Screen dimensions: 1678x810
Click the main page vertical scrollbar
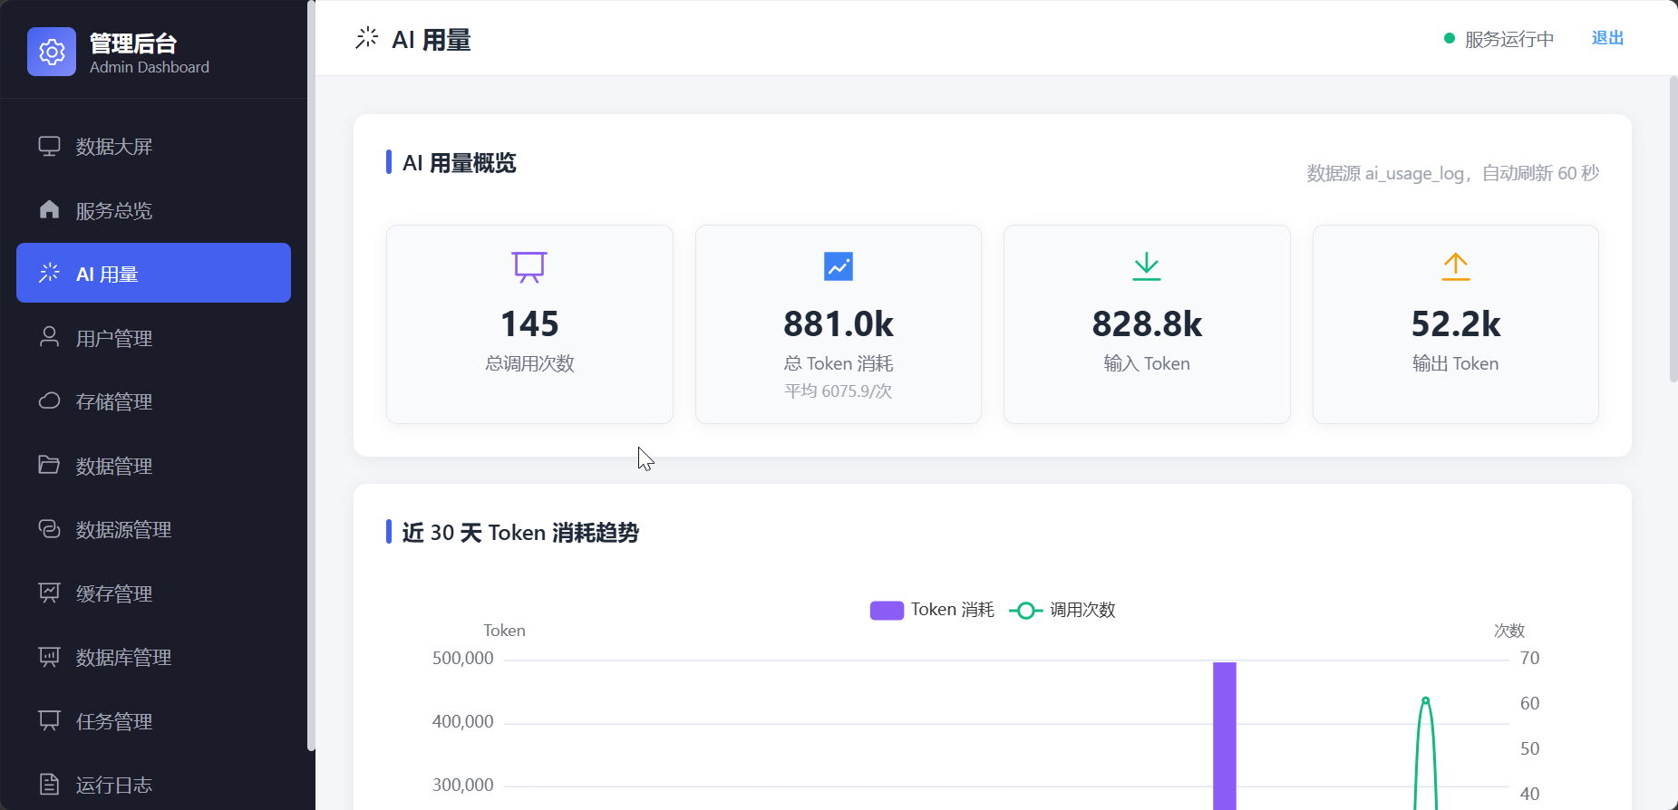pyautogui.click(x=1673, y=228)
